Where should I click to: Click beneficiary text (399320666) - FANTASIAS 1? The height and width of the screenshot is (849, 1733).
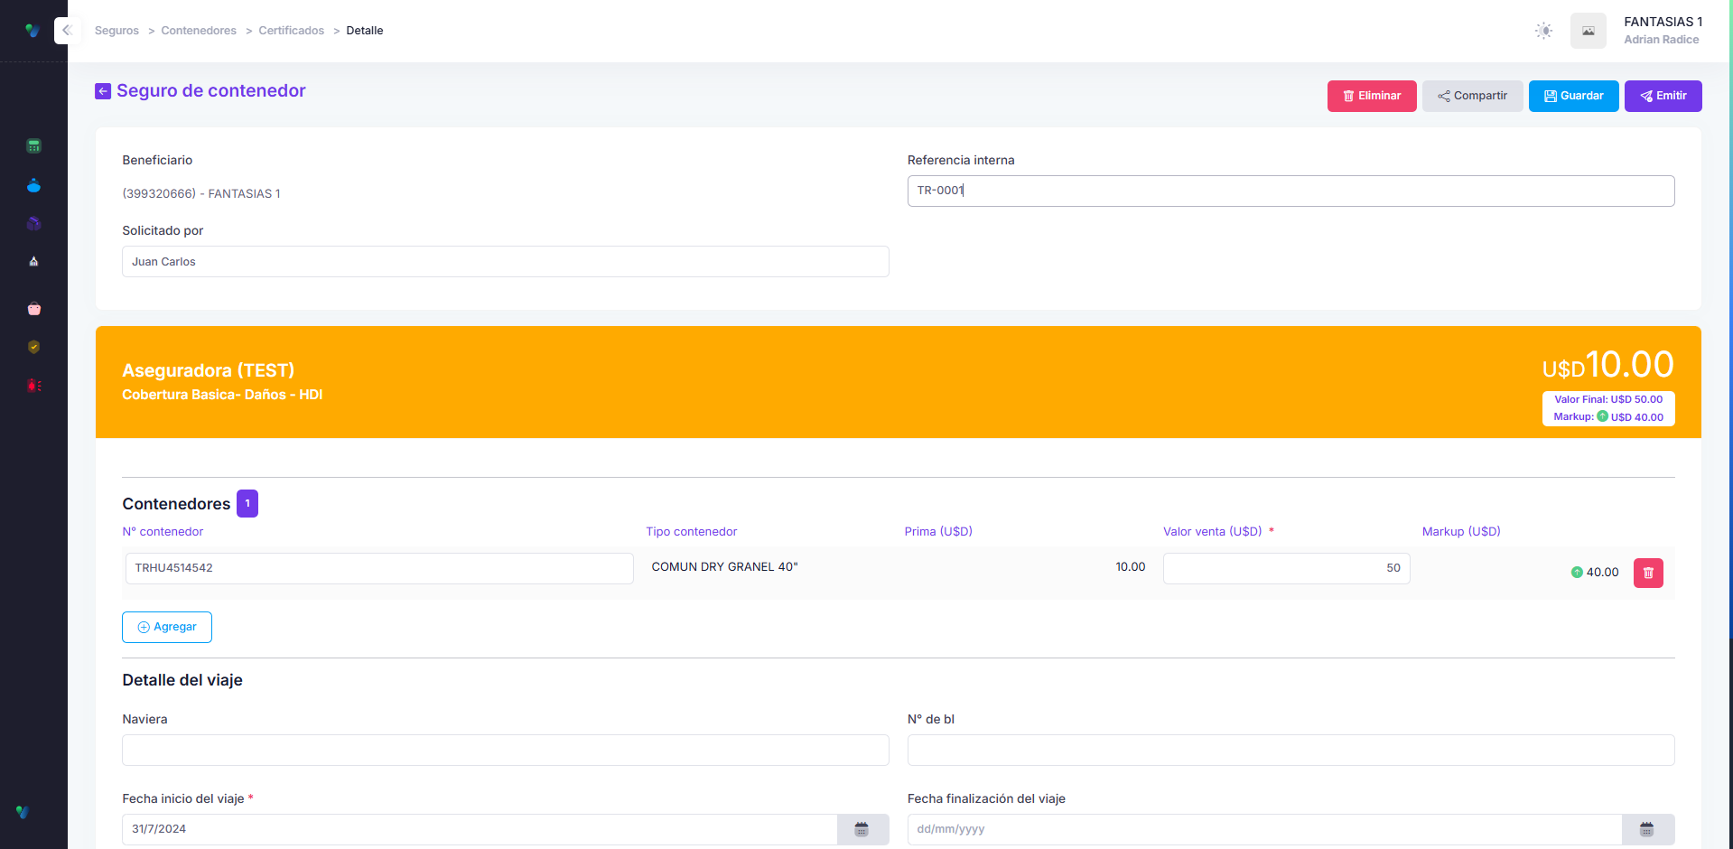coord(201,194)
